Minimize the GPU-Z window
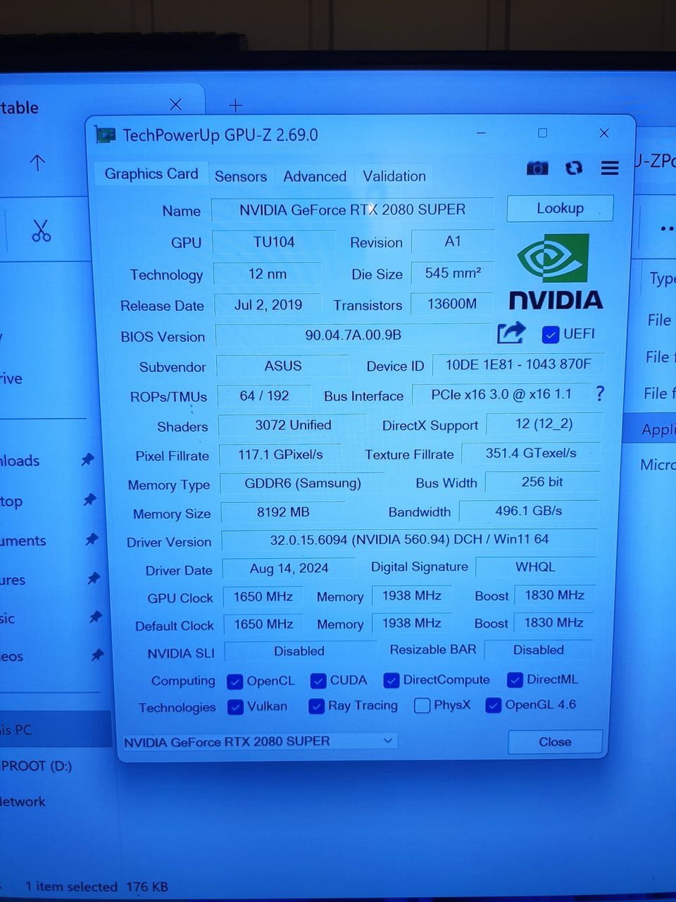This screenshot has width=676, height=902. (482, 133)
